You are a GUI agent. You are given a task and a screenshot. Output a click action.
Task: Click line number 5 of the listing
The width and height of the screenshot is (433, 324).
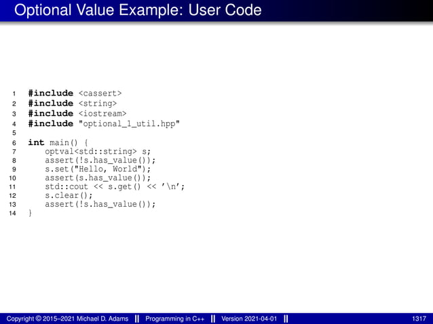click(x=14, y=133)
